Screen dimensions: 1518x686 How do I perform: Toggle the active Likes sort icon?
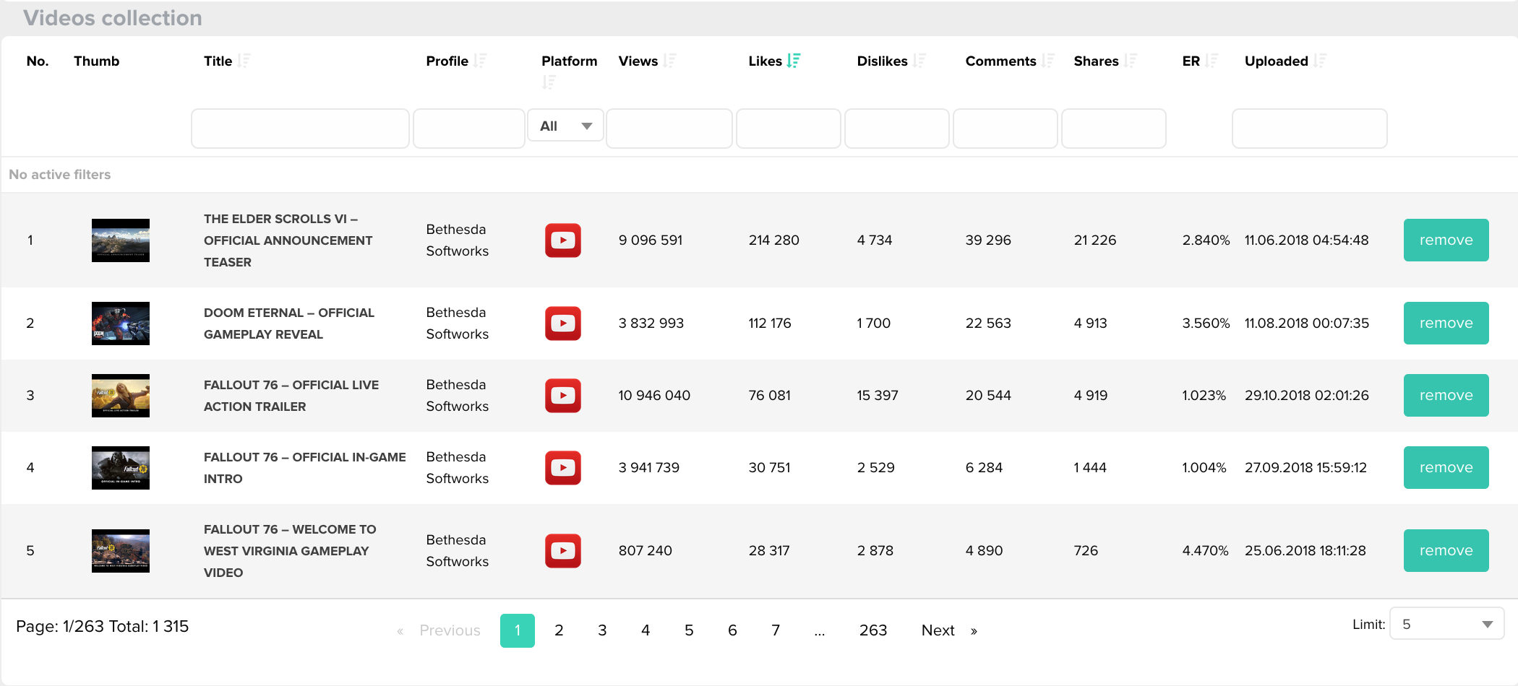click(x=794, y=61)
